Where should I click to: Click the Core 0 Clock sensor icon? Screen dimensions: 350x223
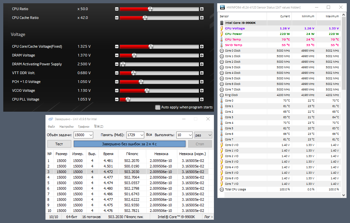pos(222,51)
